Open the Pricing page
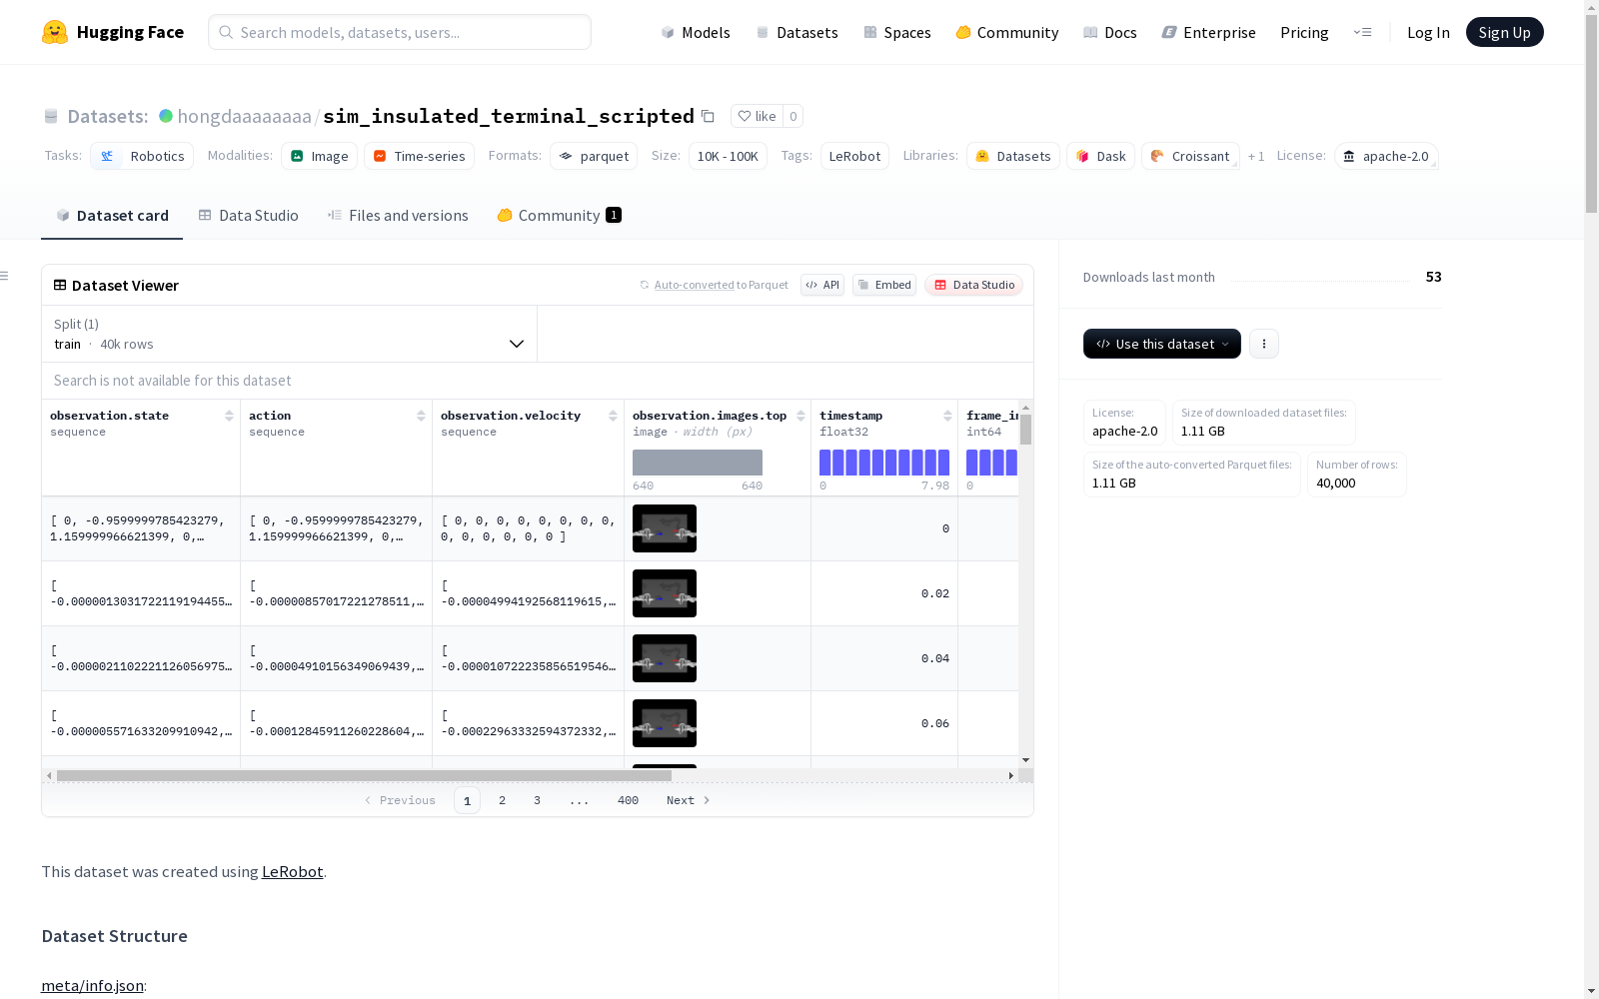 [1304, 32]
